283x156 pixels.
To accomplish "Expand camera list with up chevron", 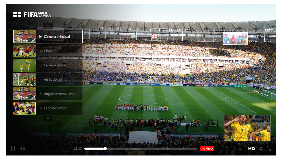I will (x=48, y=26).
